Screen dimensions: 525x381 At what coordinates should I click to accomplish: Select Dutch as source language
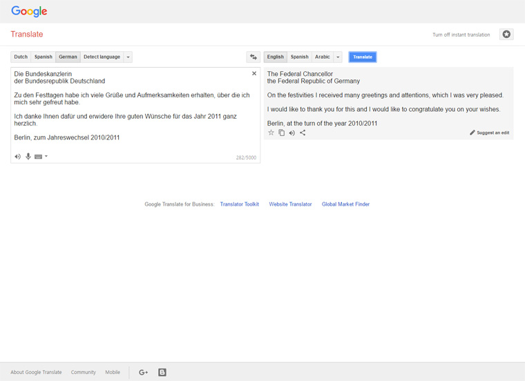point(21,57)
